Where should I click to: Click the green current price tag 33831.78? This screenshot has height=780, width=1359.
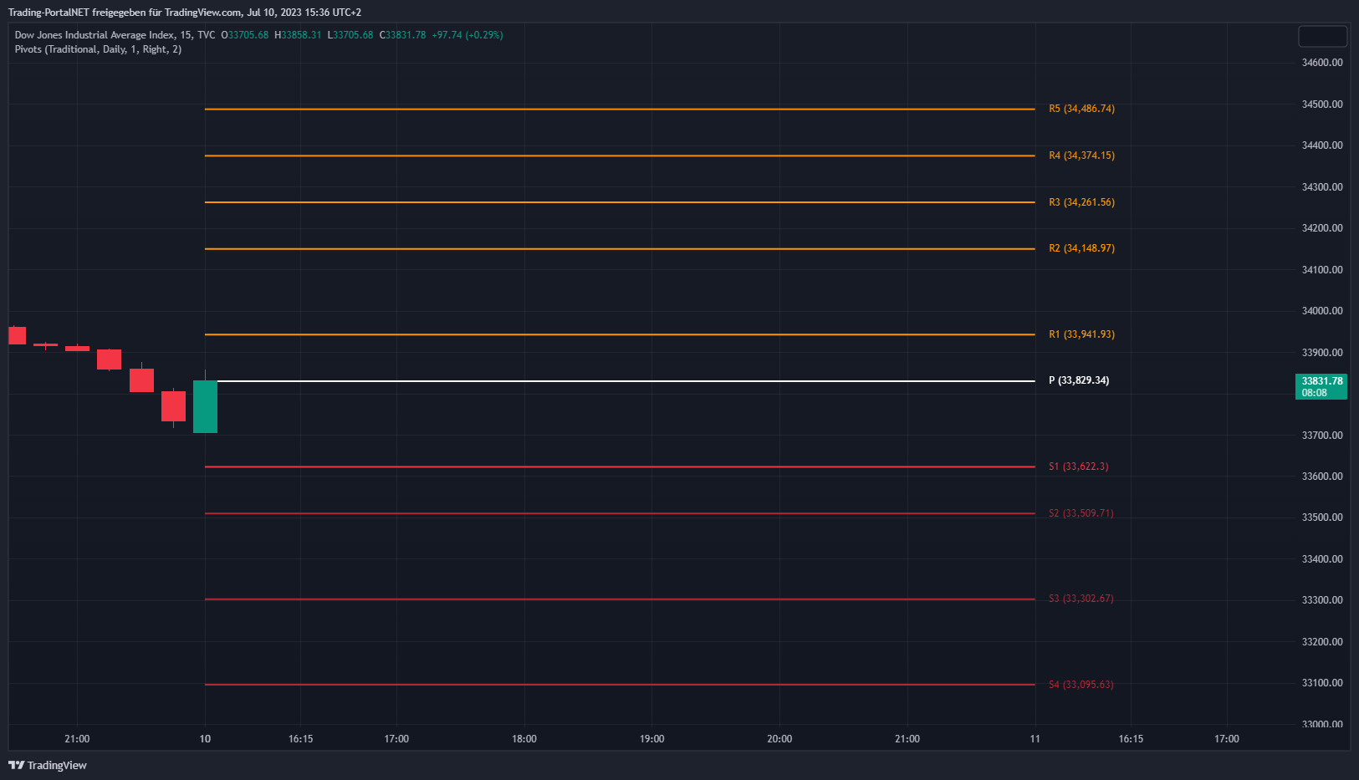[1321, 386]
